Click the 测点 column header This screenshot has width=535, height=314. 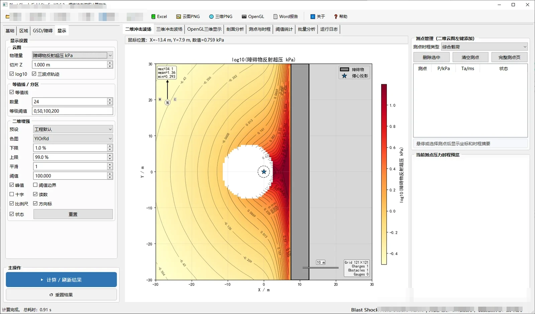(423, 68)
